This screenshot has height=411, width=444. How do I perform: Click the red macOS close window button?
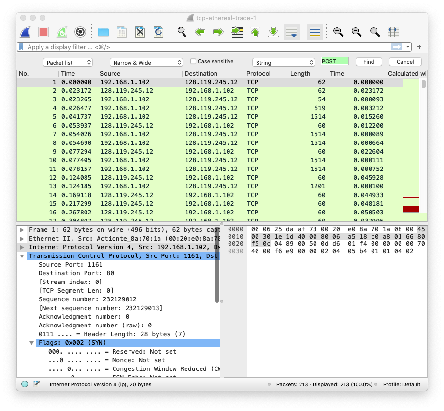pos(23,18)
